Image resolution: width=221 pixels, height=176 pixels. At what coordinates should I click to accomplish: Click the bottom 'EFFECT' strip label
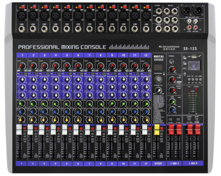coord(159,164)
